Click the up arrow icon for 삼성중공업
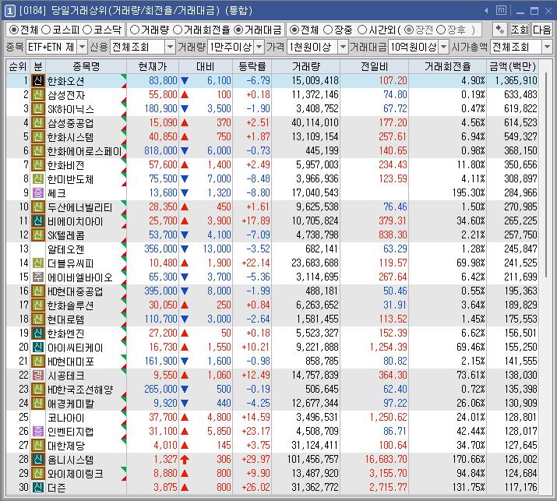This screenshot has width=557, height=501. (x=185, y=123)
